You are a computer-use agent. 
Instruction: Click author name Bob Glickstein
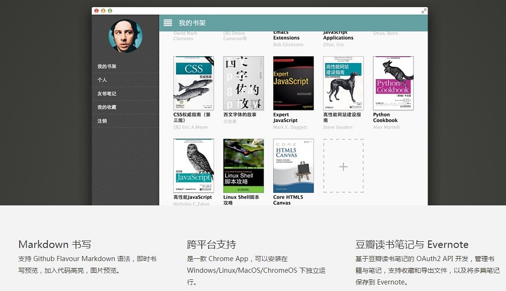(x=288, y=45)
